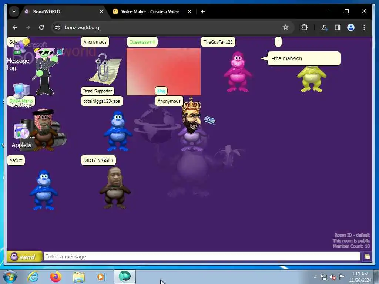This screenshot has width=379, height=284.
Task: Click the blue Bonzi left of globe logo
Action: click(118, 131)
